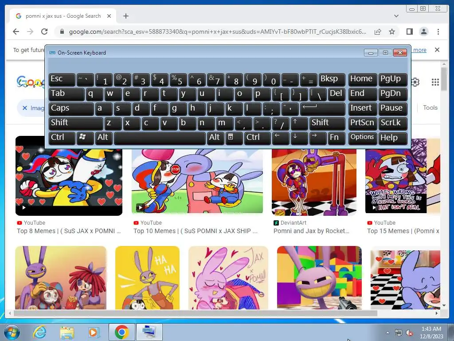Open Windows Start menu

(x=12, y=332)
